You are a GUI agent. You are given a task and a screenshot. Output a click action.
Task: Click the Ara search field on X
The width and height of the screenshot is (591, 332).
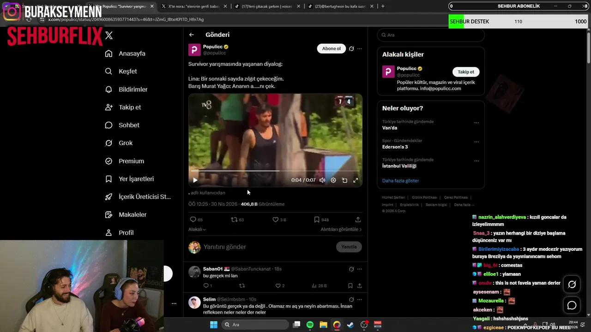(x=431, y=35)
